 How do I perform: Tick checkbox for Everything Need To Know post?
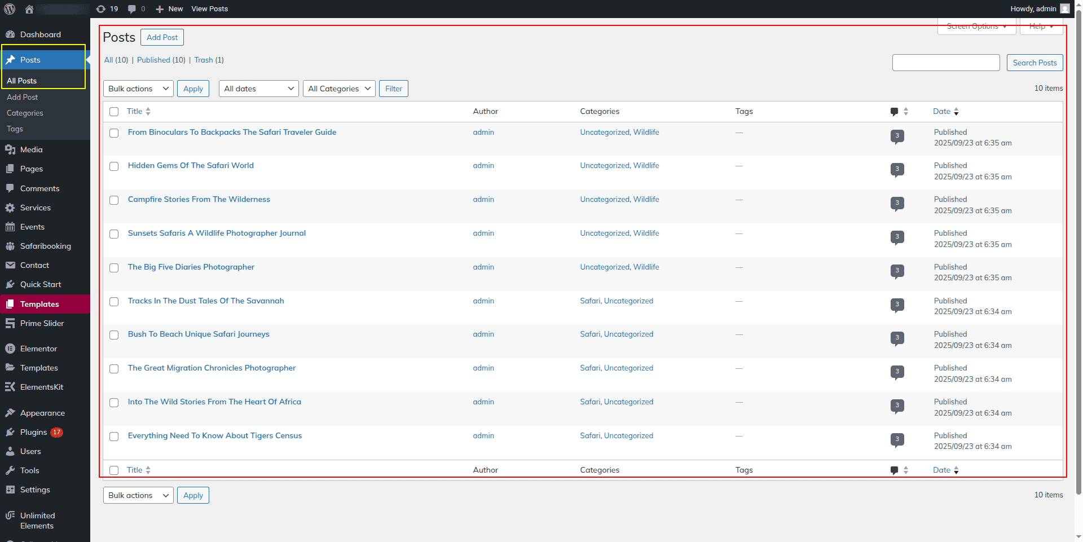pyautogui.click(x=114, y=437)
